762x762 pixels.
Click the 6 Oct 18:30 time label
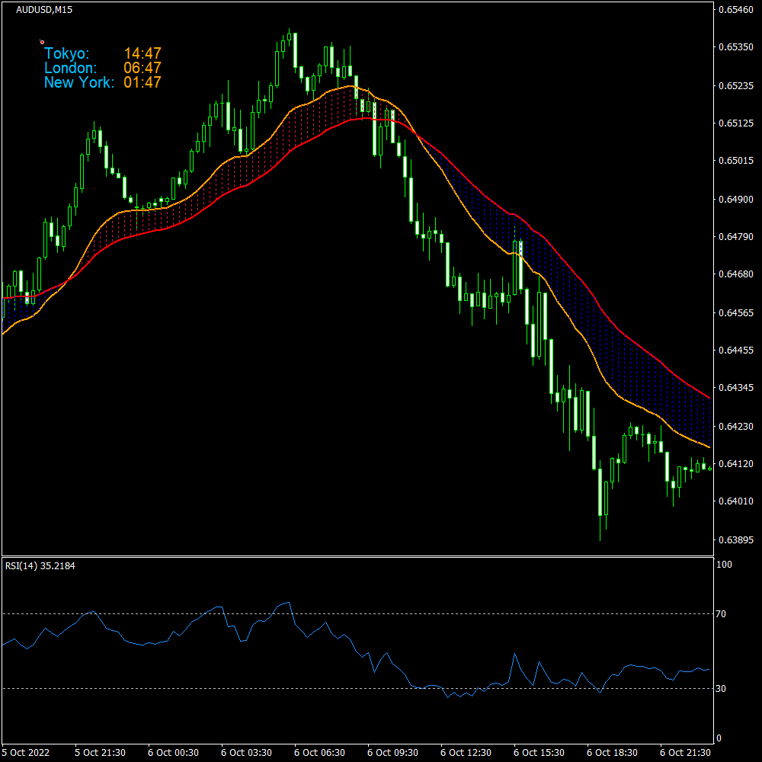[613, 753]
